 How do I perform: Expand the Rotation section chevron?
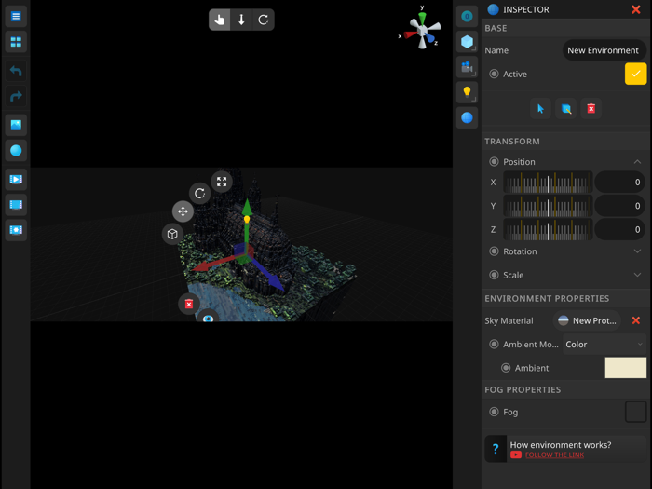[637, 251]
